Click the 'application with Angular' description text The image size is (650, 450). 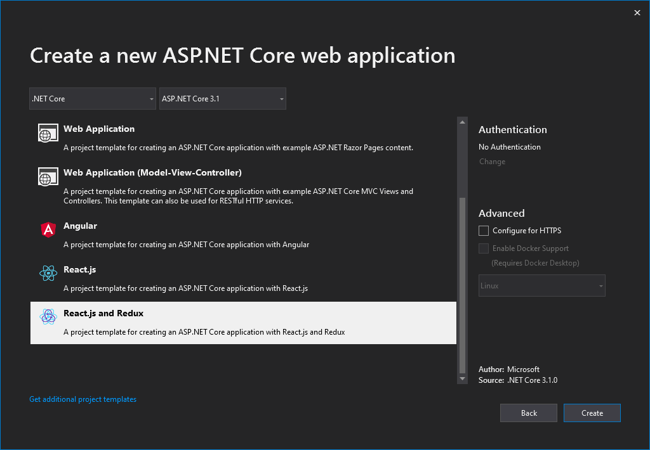point(186,245)
